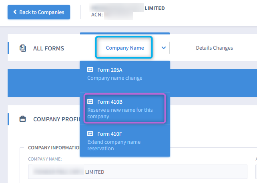257x183 pixels.
Task: Select Form 205A Company name change
Action: click(x=125, y=74)
